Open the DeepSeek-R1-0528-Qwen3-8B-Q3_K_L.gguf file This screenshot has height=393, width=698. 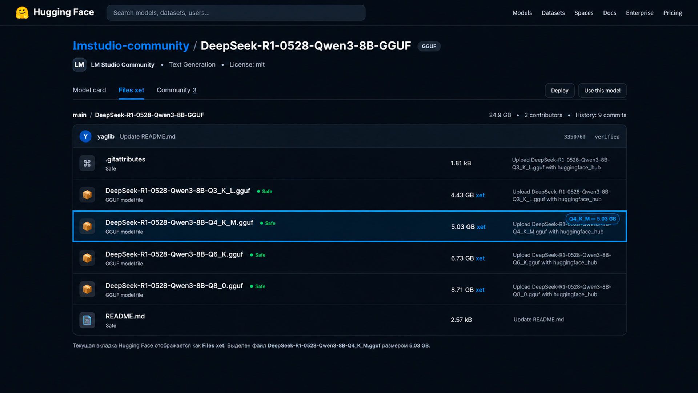[178, 191]
